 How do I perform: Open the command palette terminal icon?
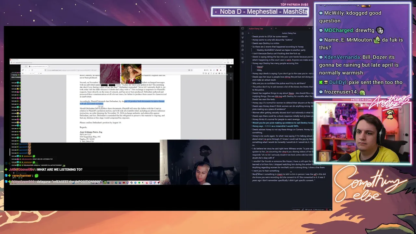pyautogui.click(x=242, y=54)
